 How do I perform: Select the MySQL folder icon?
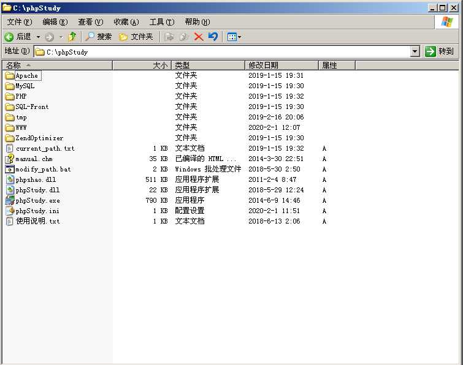coord(10,86)
